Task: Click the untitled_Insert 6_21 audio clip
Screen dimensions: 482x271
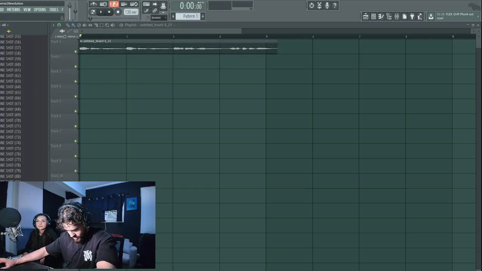Action: tap(178, 47)
